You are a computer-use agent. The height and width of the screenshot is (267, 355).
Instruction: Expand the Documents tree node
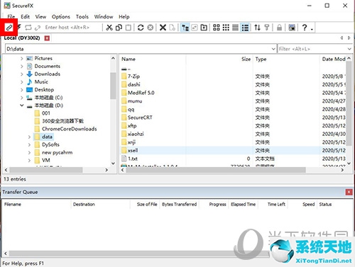tap(22, 67)
